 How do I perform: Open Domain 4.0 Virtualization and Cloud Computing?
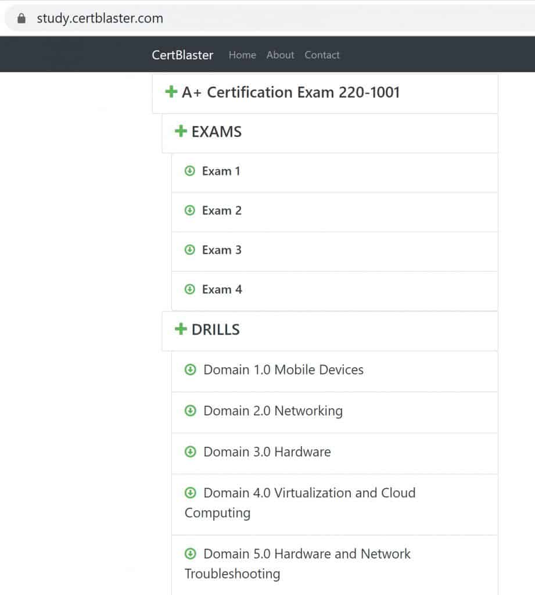pyautogui.click(x=300, y=503)
